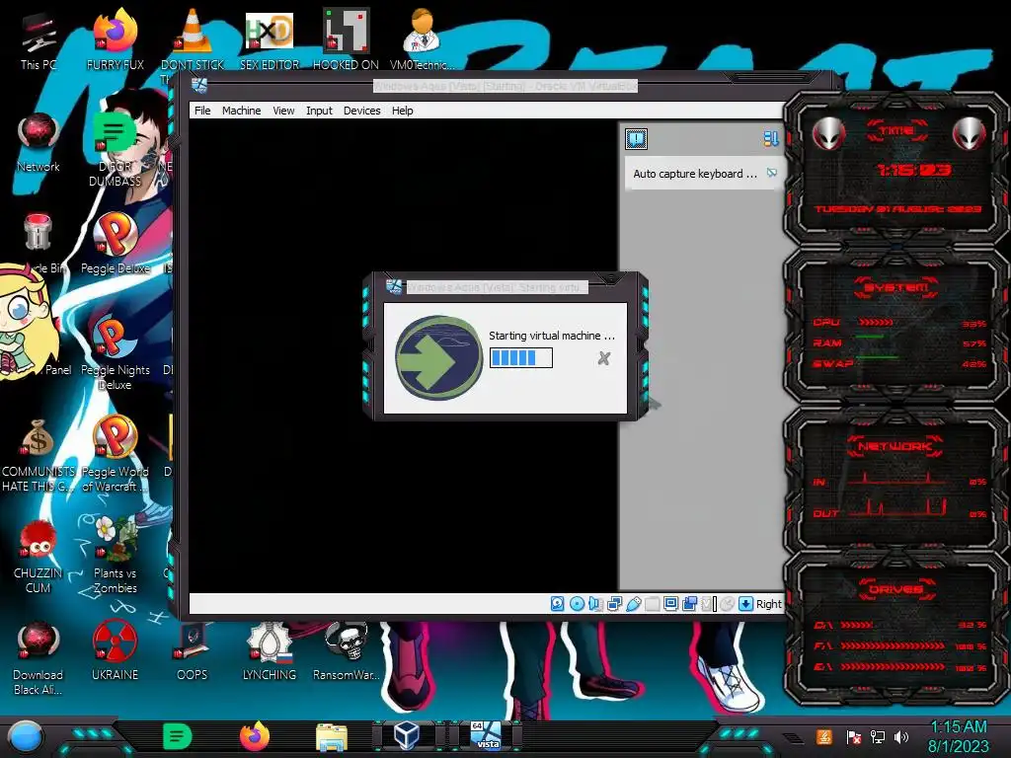
Task: Open the Chuzzle red fuzzy shortcut
Action: [39, 556]
